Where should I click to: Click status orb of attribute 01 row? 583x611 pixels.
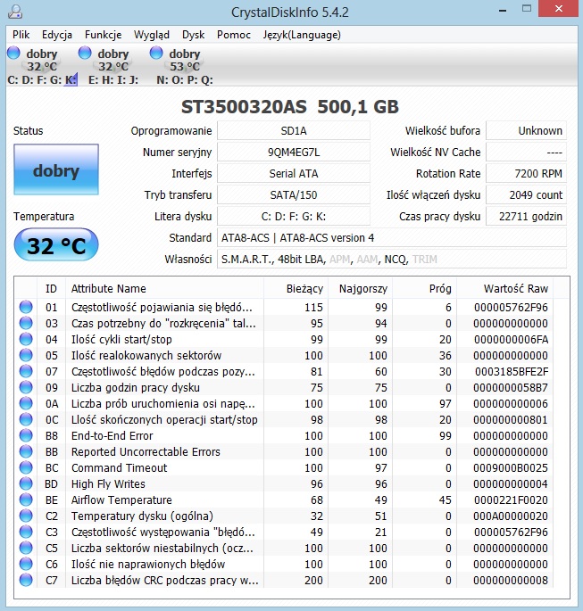click(26, 307)
